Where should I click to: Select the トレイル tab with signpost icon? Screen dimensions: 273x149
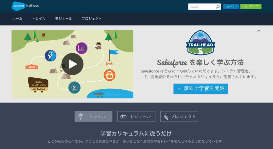(x=93, y=116)
